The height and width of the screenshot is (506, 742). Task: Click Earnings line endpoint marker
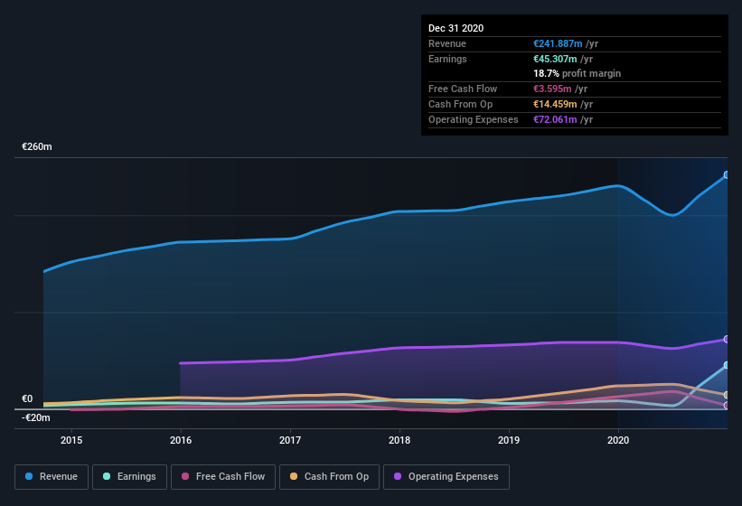coord(727,366)
